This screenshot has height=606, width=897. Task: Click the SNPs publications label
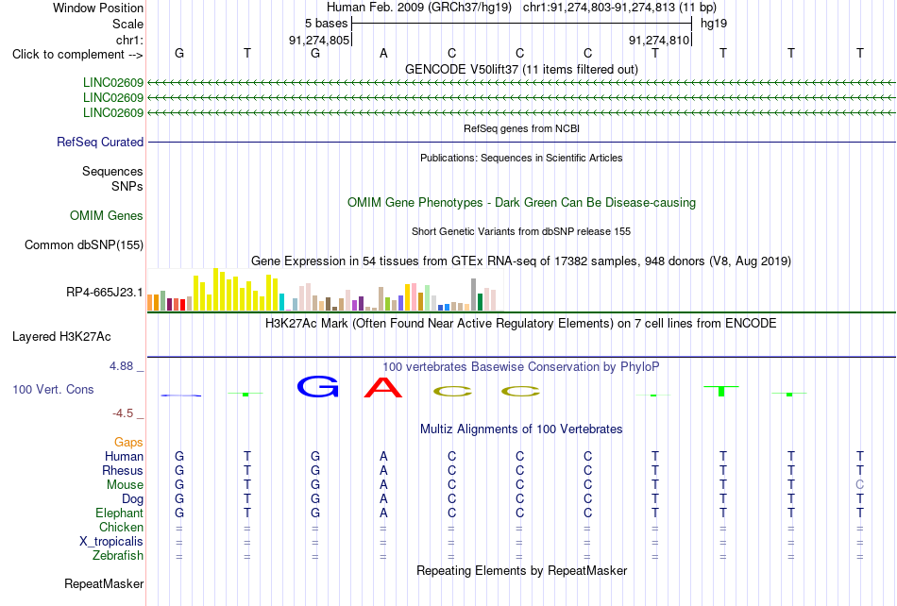click(127, 186)
